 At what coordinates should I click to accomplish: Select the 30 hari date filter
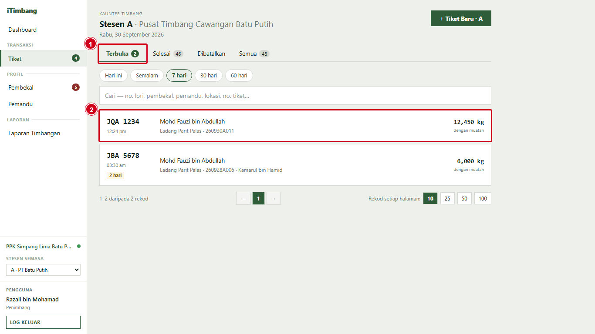[x=209, y=75]
